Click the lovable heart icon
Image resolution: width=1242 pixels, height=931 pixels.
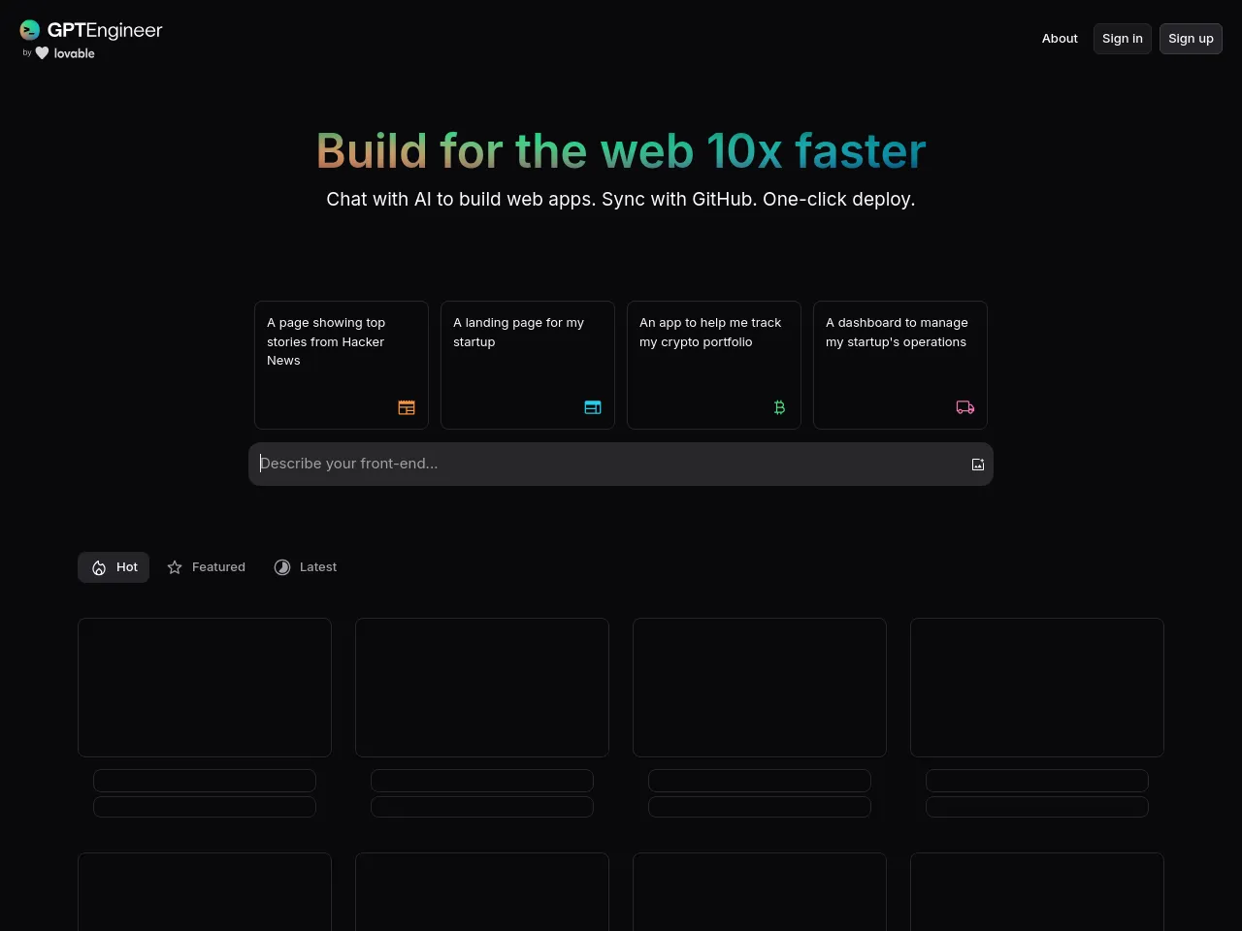pos(42,53)
